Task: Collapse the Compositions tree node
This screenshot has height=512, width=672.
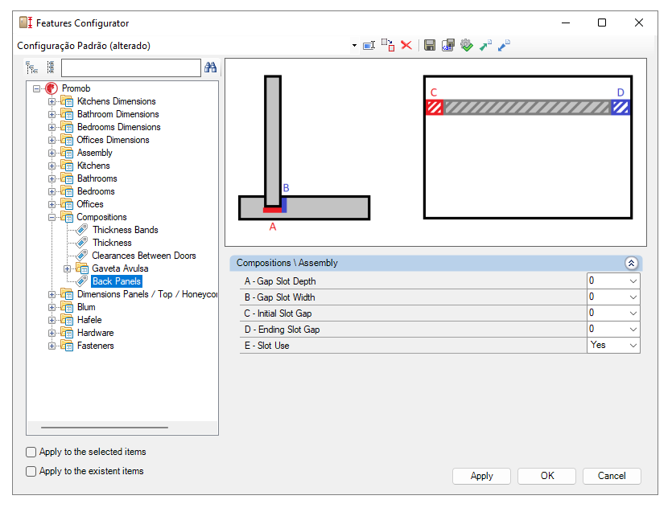Action: pyautogui.click(x=52, y=218)
